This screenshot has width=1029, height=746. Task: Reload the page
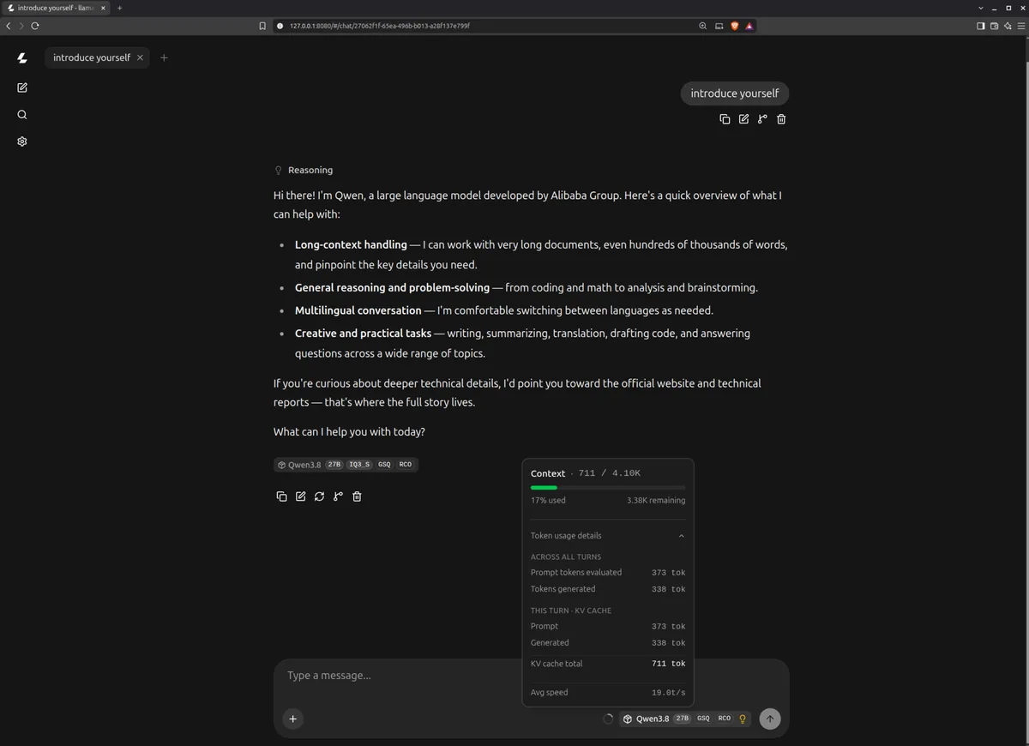click(35, 26)
